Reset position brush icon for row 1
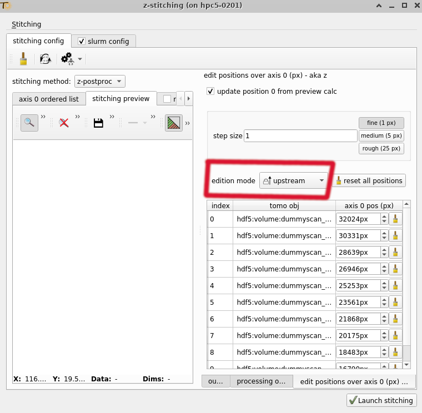Image resolution: width=422 pixels, height=413 pixels. 395,236
